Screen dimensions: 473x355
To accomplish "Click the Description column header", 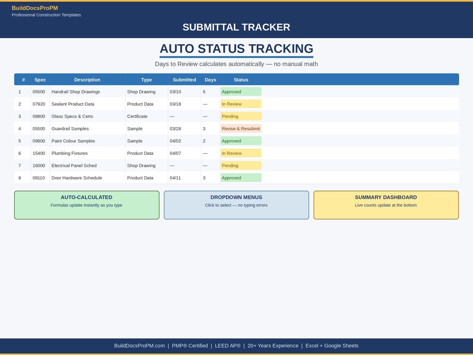I will [87, 80].
